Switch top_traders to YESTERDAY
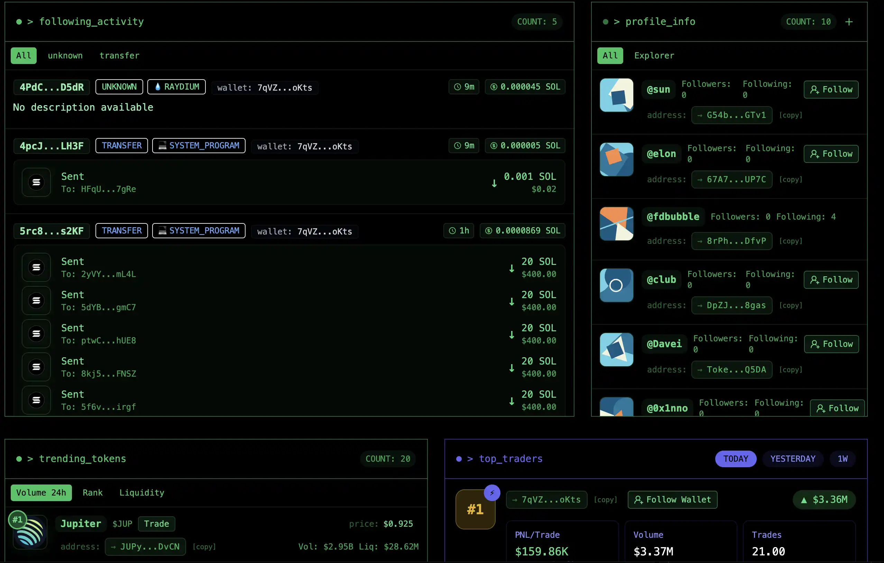The image size is (884, 563). tap(793, 459)
